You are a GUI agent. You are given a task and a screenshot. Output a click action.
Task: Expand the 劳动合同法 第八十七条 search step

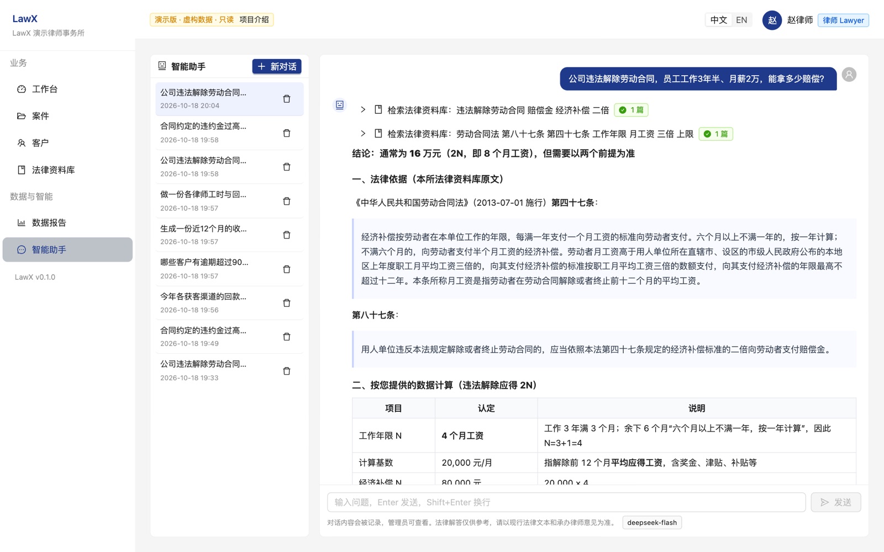363,134
